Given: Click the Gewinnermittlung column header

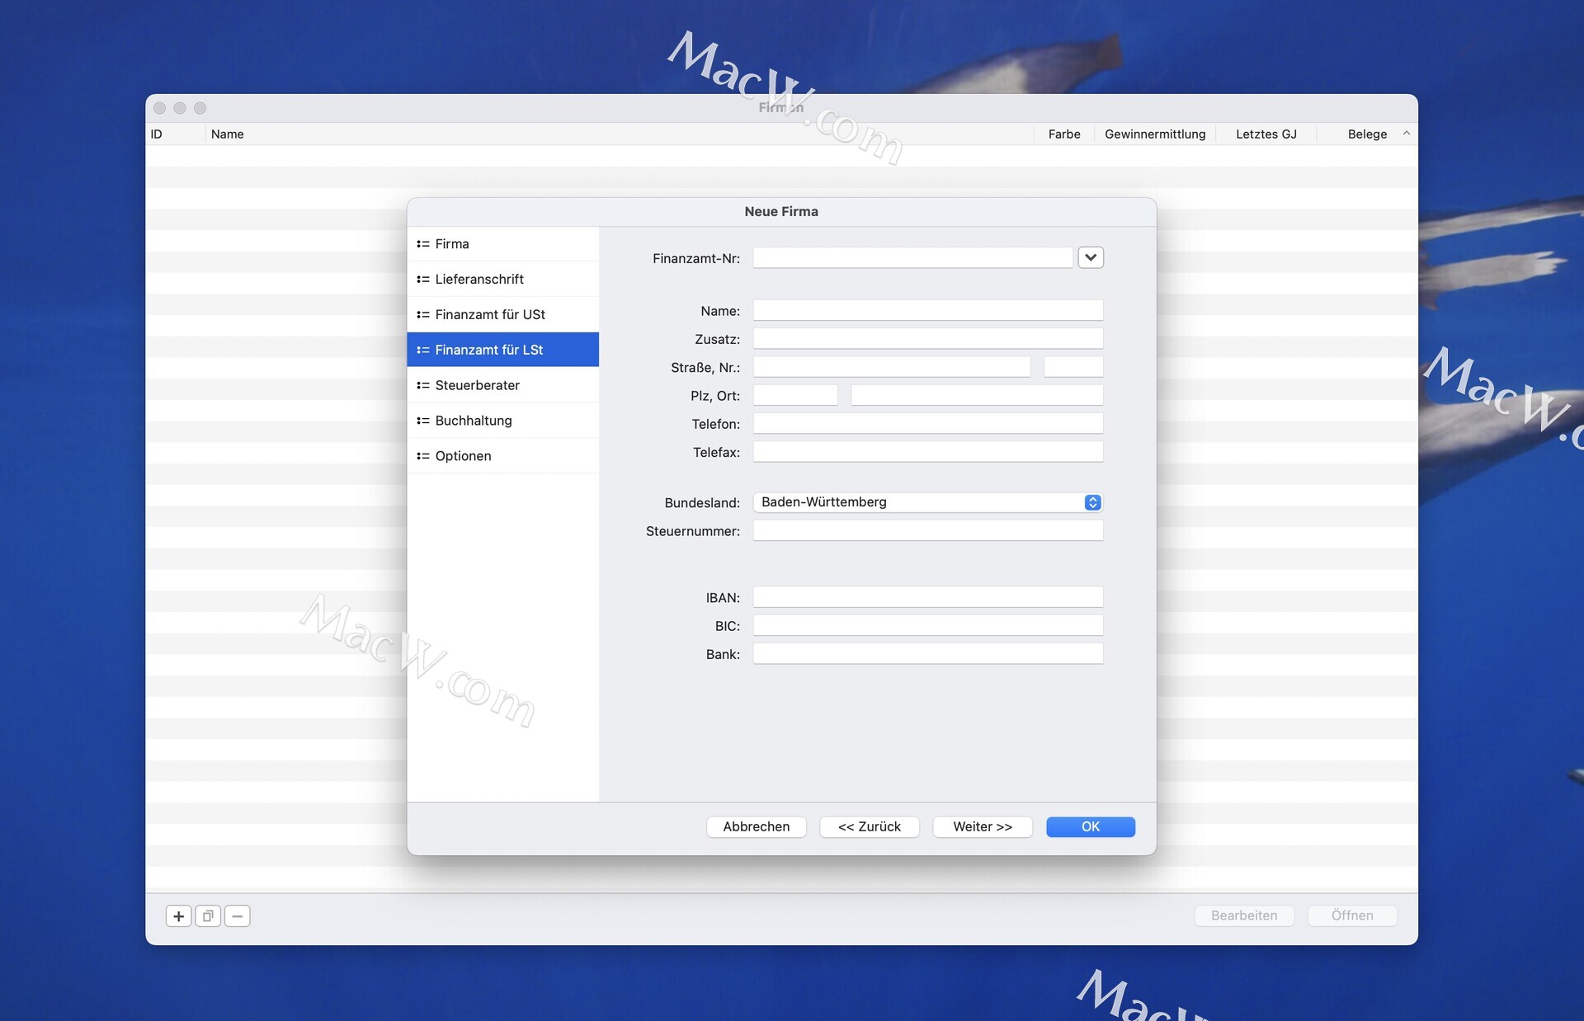Looking at the screenshot, I should coord(1155,134).
